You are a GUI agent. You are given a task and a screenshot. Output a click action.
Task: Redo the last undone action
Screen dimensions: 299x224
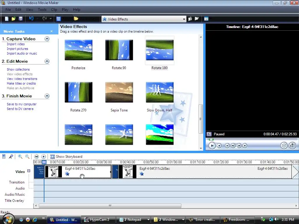pos(44,19)
